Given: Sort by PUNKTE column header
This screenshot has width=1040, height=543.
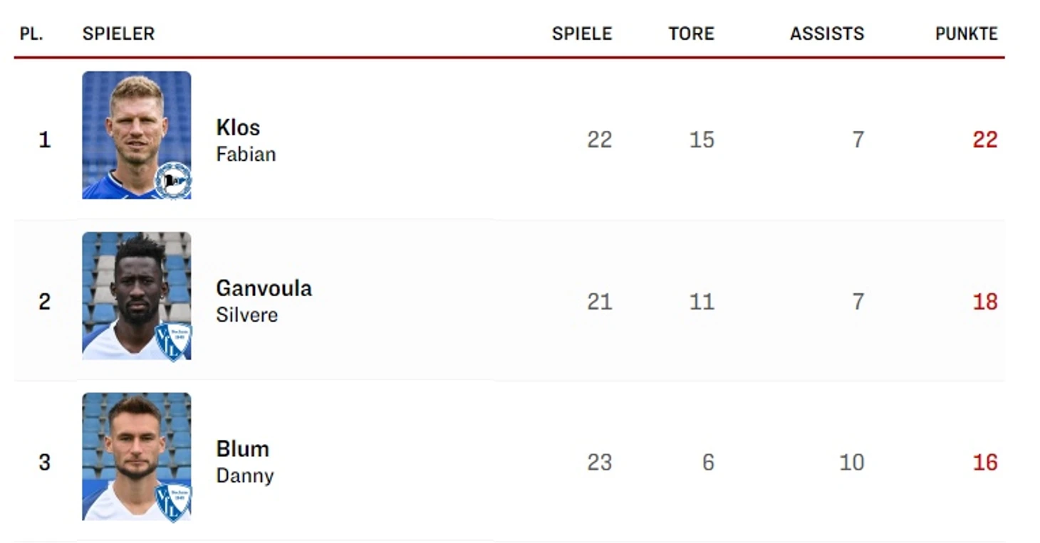Looking at the screenshot, I should click(966, 33).
